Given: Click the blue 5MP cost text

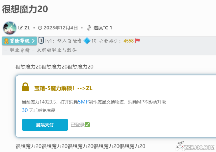Looking at the screenshot, I should click(x=83, y=102).
